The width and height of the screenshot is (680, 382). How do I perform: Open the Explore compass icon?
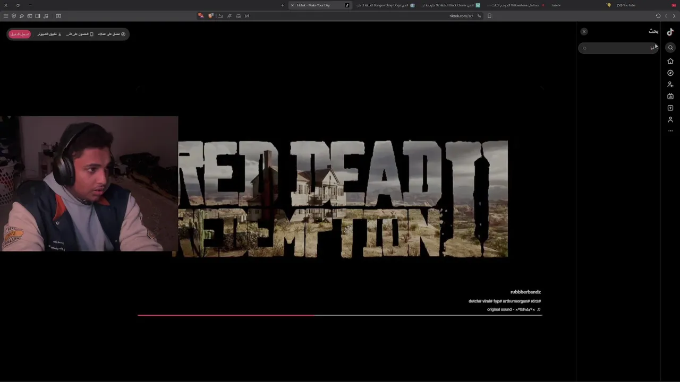(x=670, y=73)
